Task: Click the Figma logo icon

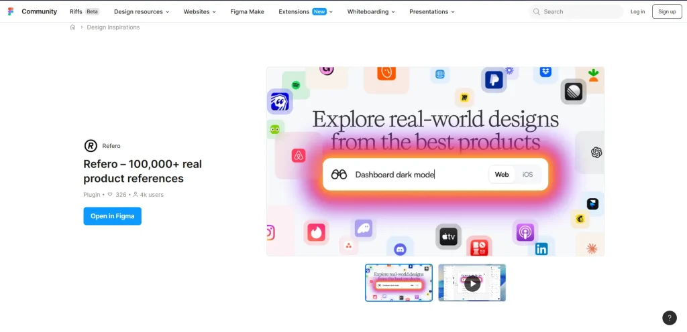Action: [x=11, y=12]
